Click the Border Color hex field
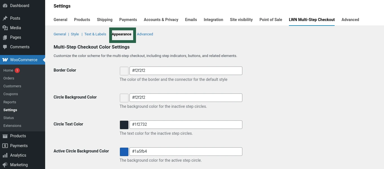This screenshot has width=384, height=169. pos(186,71)
